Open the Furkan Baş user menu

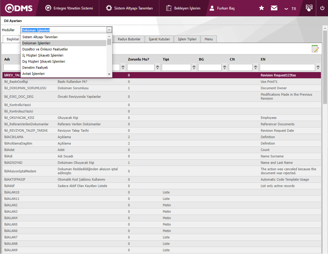222,8
